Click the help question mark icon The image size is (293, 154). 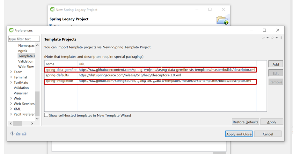(12, 134)
